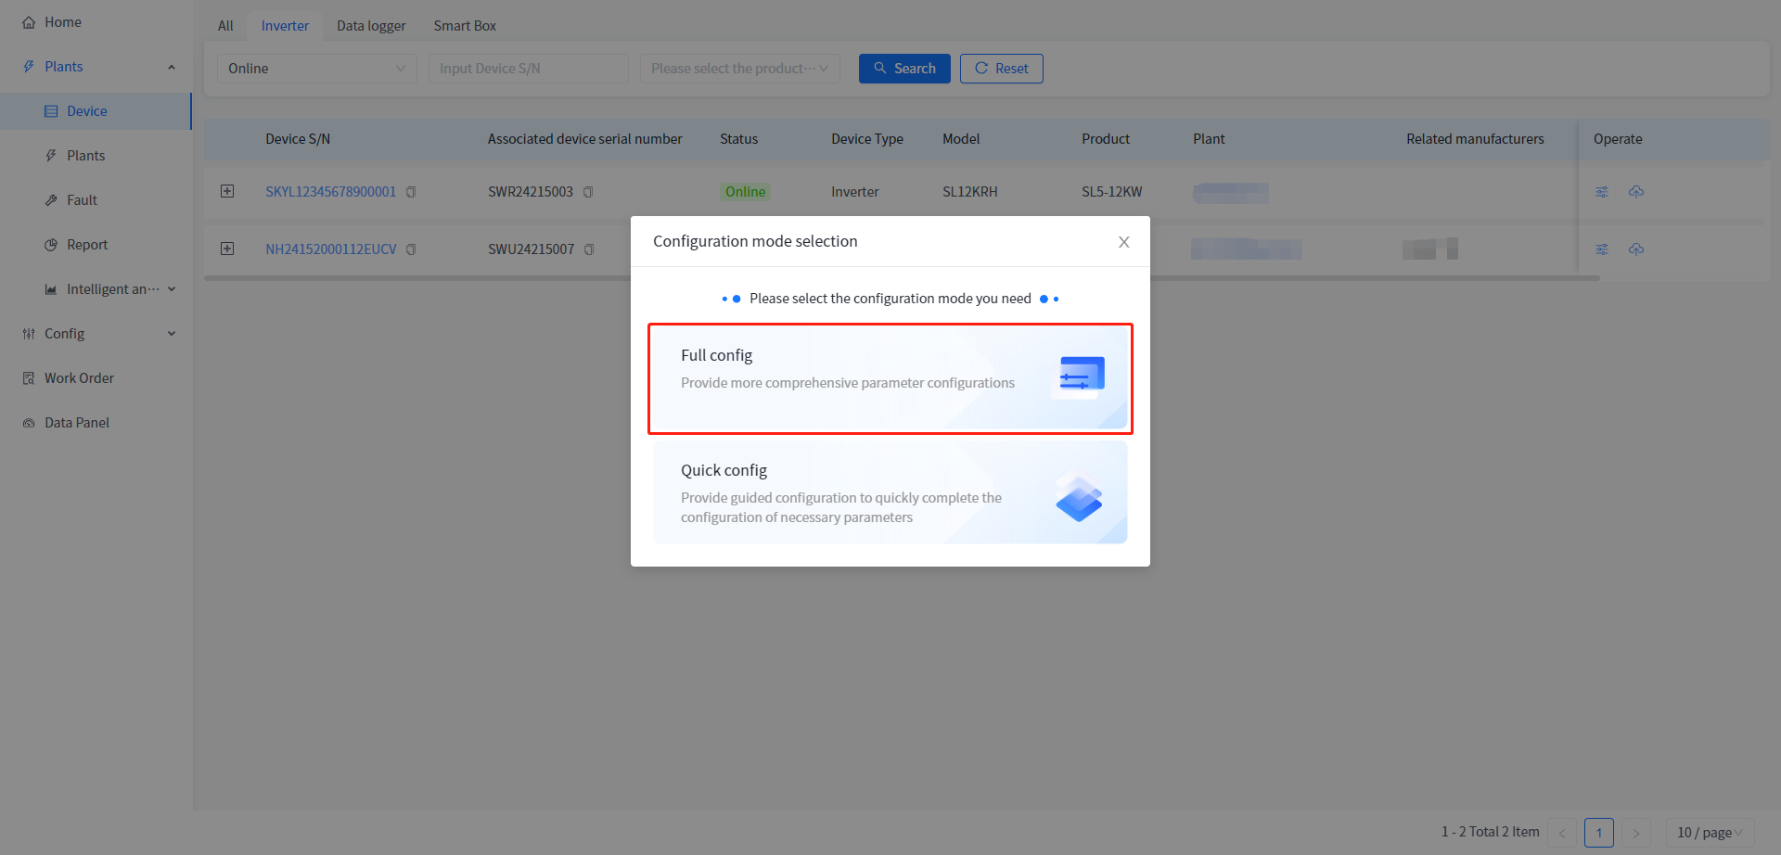Open the 10 / page size dropdown
Image resolution: width=1781 pixels, height=855 pixels.
click(x=1709, y=832)
